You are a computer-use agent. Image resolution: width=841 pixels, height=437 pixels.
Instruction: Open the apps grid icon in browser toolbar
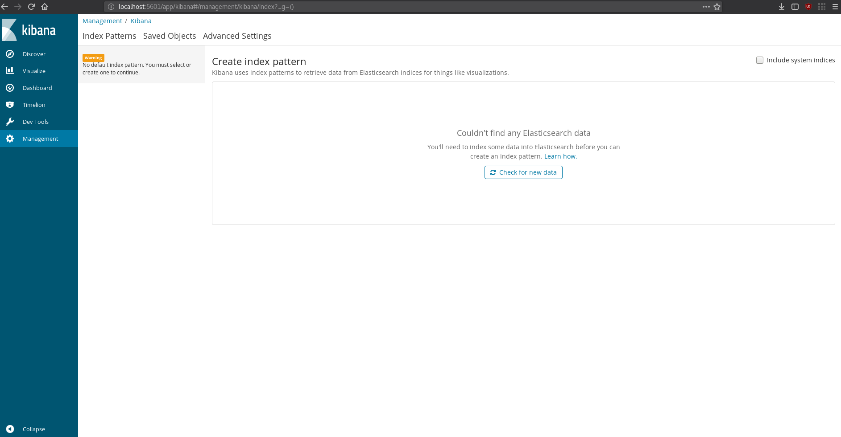(822, 7)
